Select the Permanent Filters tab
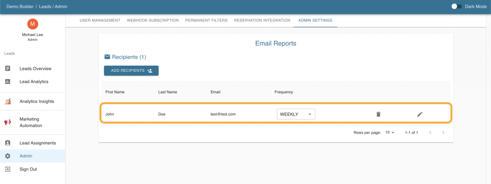The image size is (491, 184). click(206, 20)
